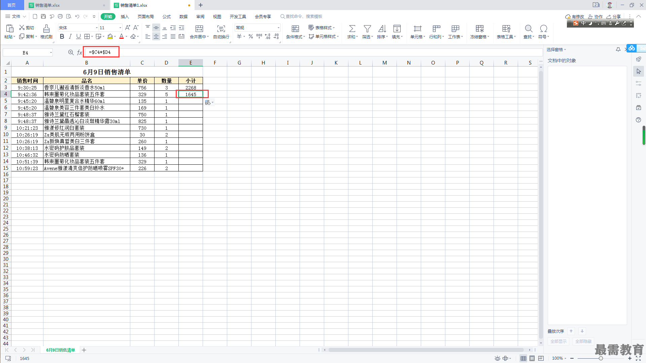Click the font color red A swatch

(122, 36)
